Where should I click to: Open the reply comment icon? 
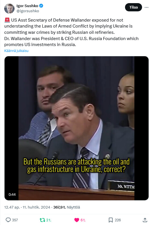(8, 220)
